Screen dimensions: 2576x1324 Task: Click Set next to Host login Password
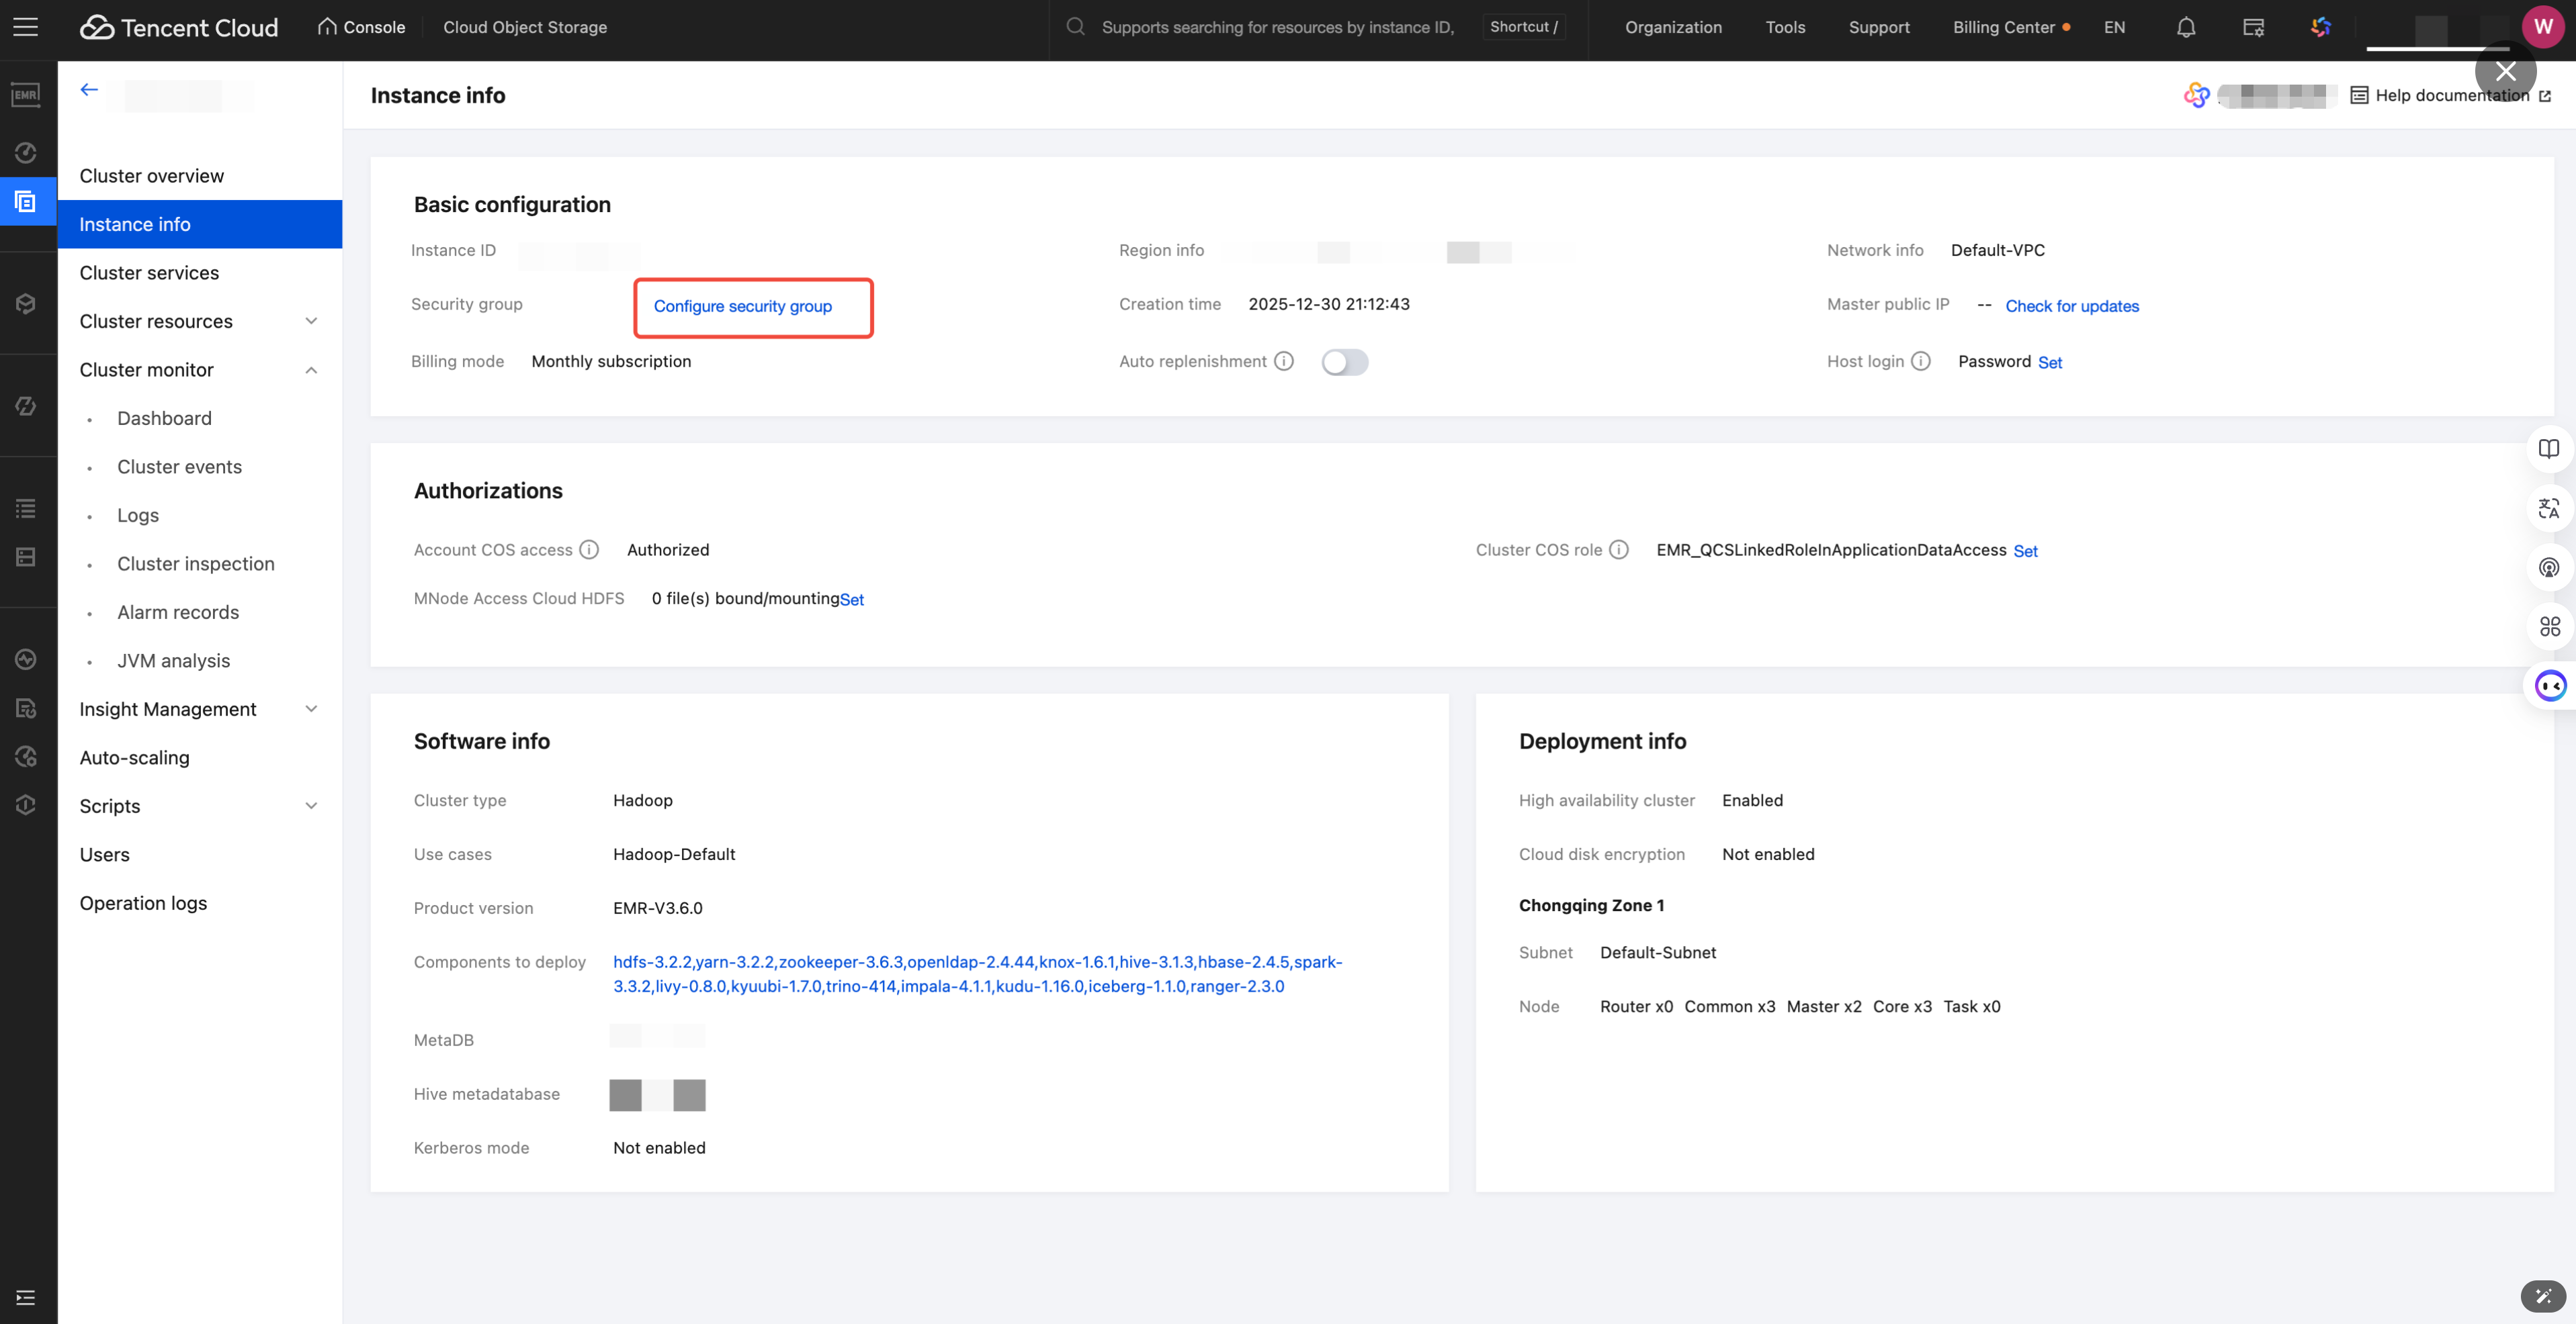pos(2049,363)
